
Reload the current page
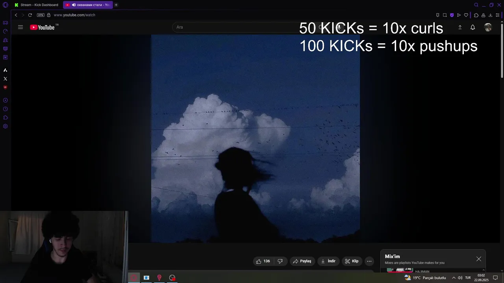(30, 15)
